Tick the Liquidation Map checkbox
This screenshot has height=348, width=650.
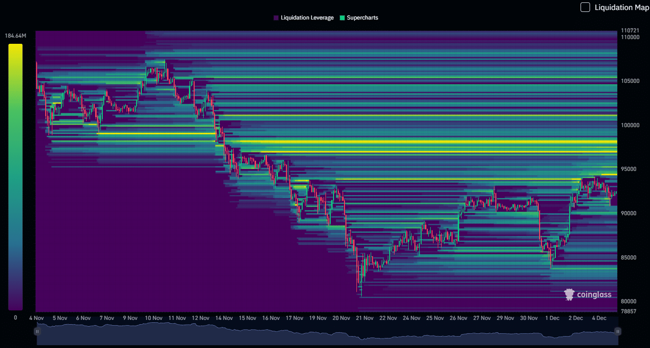click(x=585, y=7)
